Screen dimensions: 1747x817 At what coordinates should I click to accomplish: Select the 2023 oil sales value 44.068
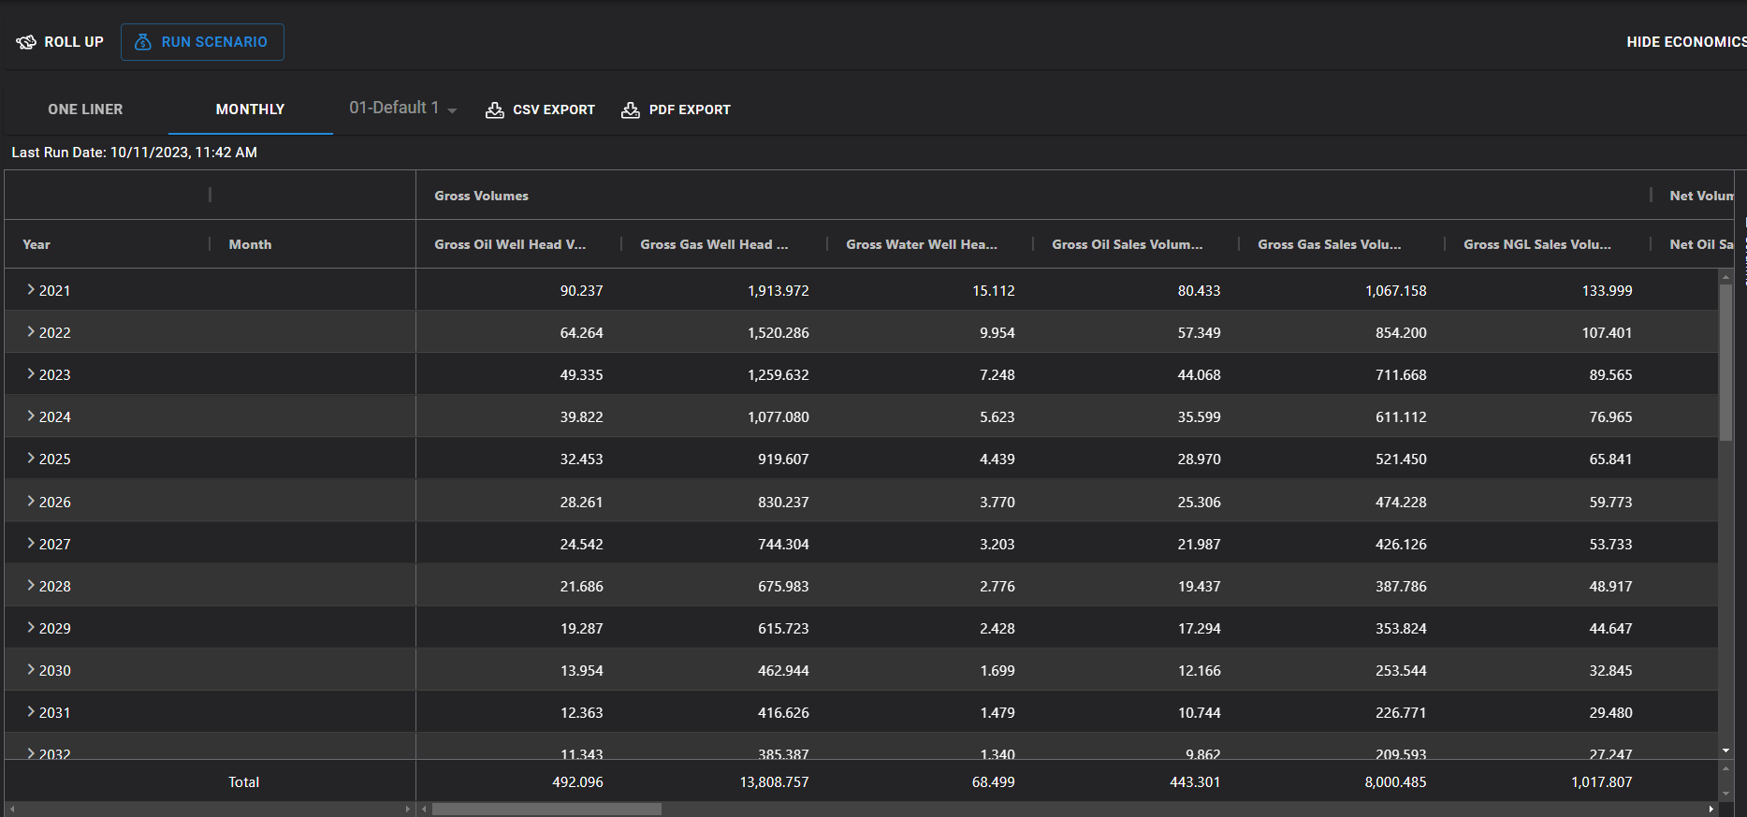(x=1199, y=375)
